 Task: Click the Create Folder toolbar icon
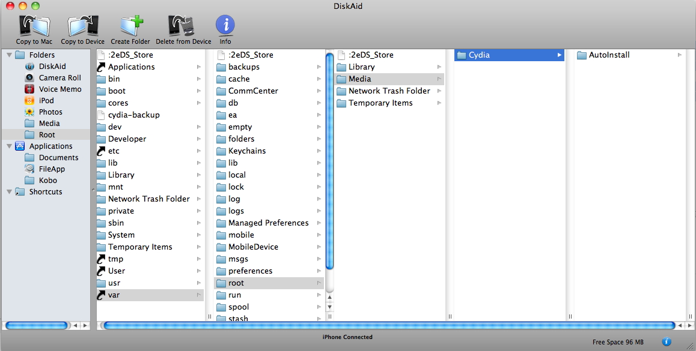(130, 29)
